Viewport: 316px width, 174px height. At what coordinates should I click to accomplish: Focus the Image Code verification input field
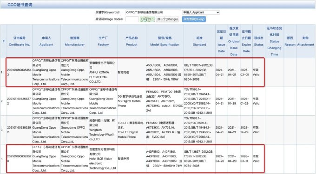point(132,19)
